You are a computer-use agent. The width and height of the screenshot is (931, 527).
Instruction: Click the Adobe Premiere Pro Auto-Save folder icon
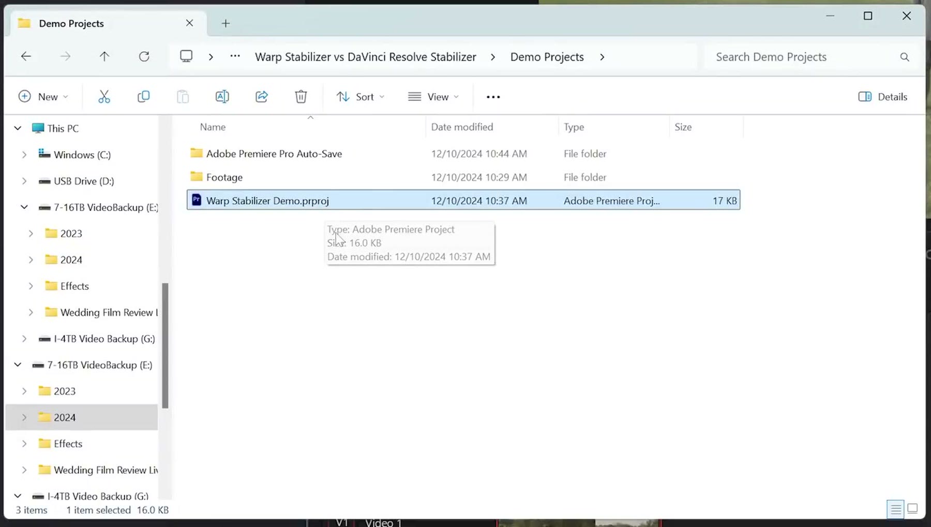197,153
